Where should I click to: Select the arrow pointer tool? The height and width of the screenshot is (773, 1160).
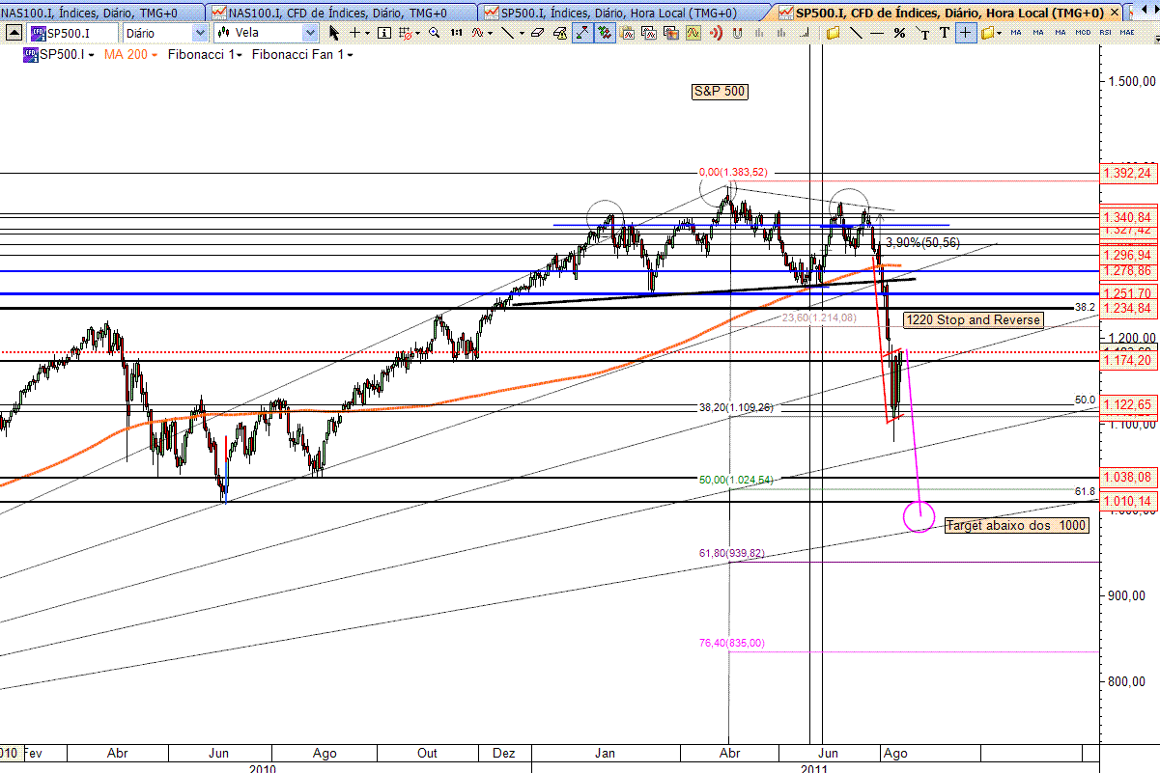334,32
